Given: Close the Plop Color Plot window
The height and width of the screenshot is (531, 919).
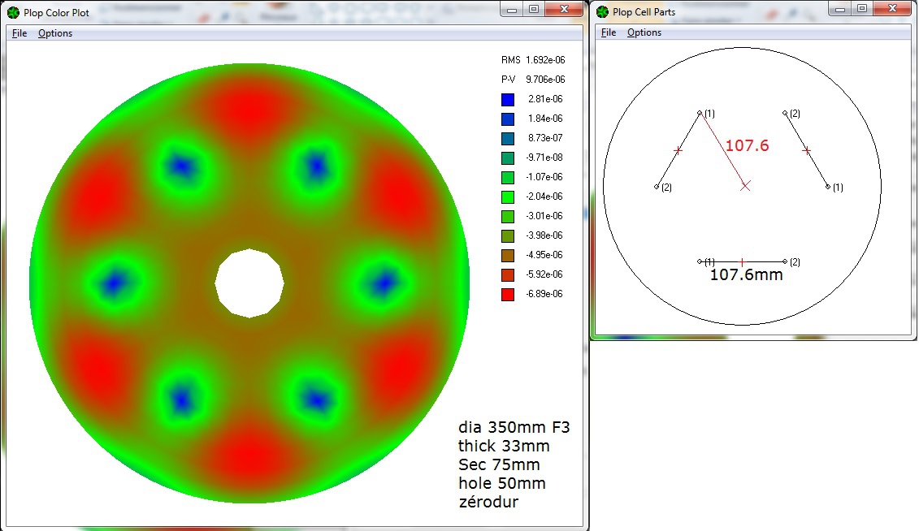Looking at the screenshot, I should click(x=564, y=9).
